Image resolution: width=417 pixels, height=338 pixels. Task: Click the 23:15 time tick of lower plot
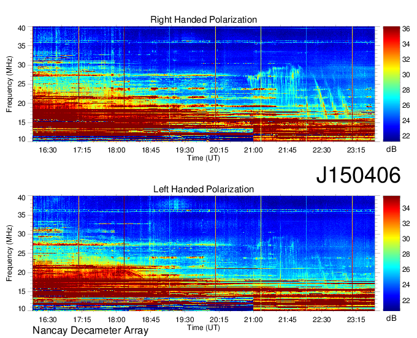356,320
